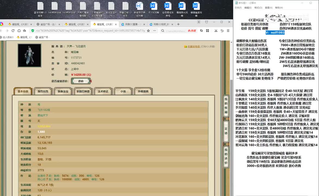This screenshot has width=319, height=196.
Task: Open bookmarks list icon beside home
Action: pos(25,30)
